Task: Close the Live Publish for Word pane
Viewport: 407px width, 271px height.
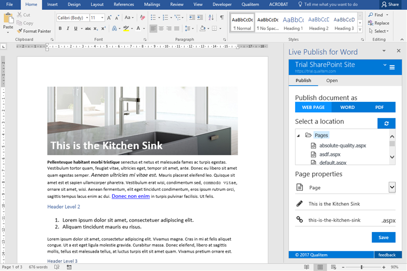Action: 398,51
